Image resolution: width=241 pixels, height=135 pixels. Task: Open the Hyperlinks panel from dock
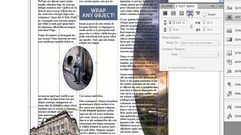pyautogui.click(x=233, y=62)
